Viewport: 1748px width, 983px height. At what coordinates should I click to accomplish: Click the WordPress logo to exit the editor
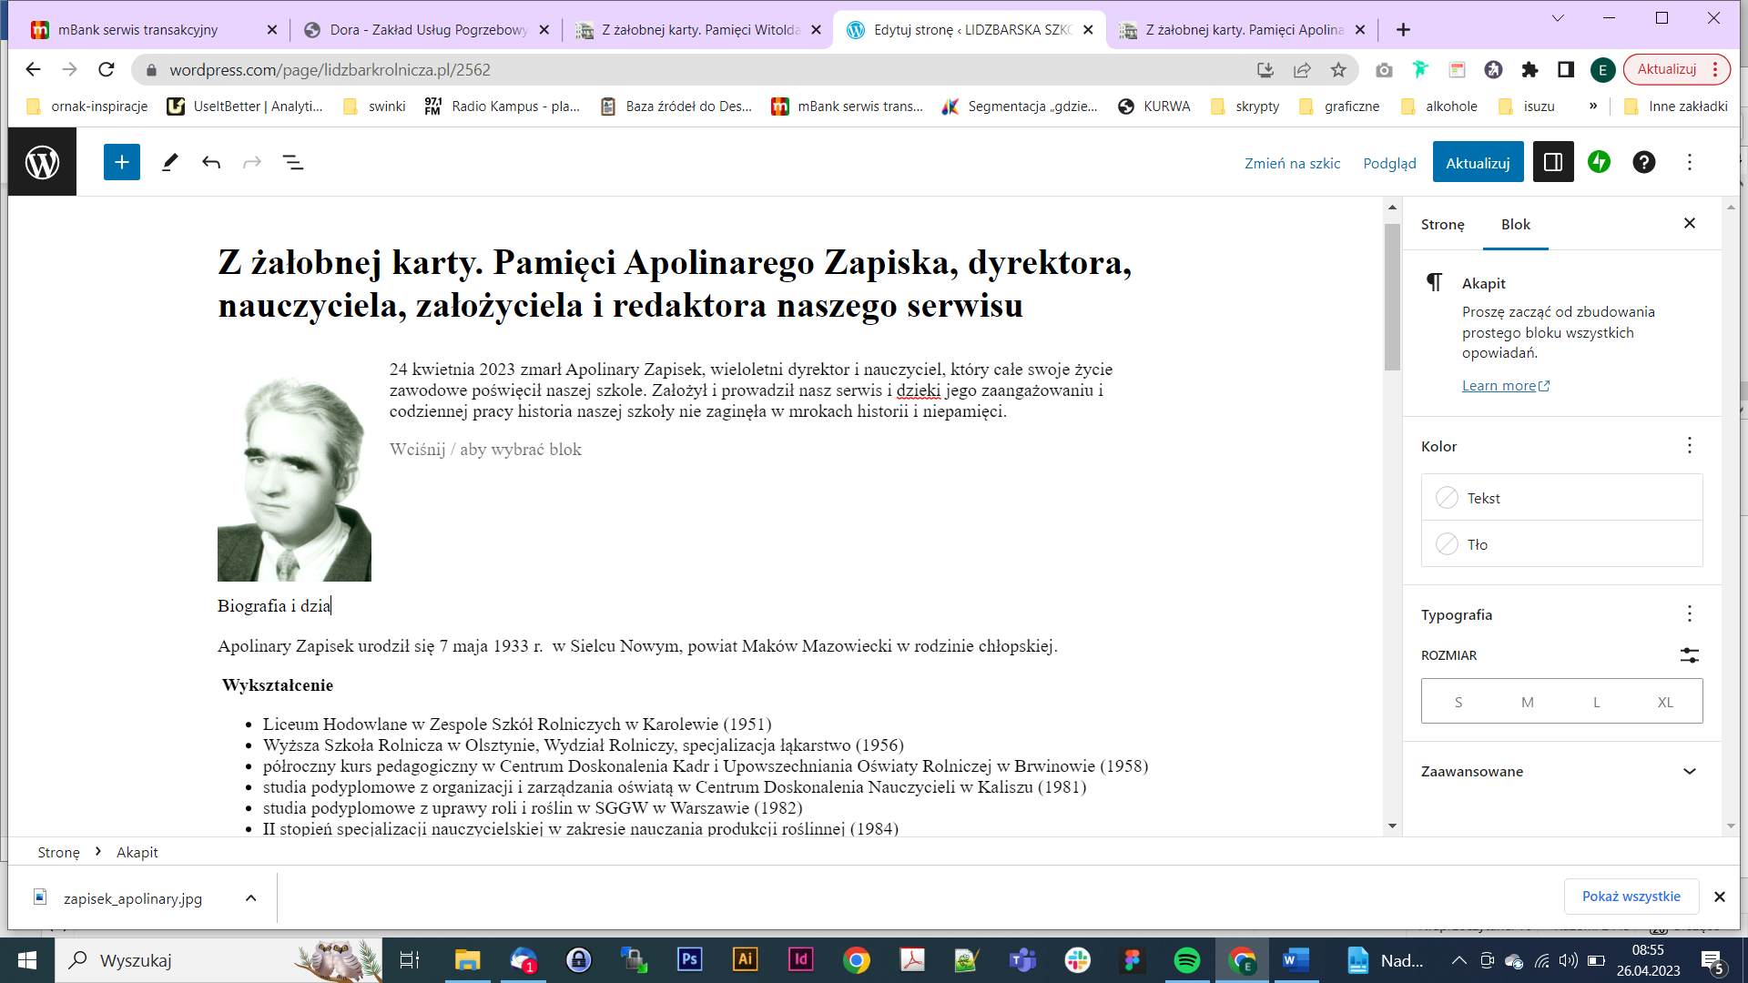tap(42, 162)
